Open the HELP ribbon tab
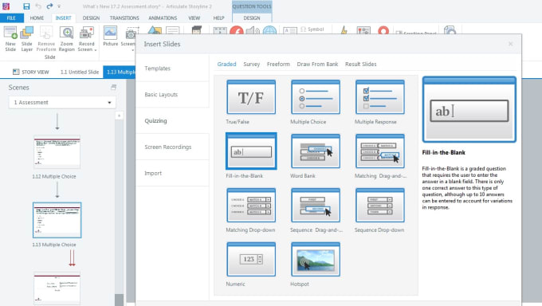 click(x=218, y=18)
